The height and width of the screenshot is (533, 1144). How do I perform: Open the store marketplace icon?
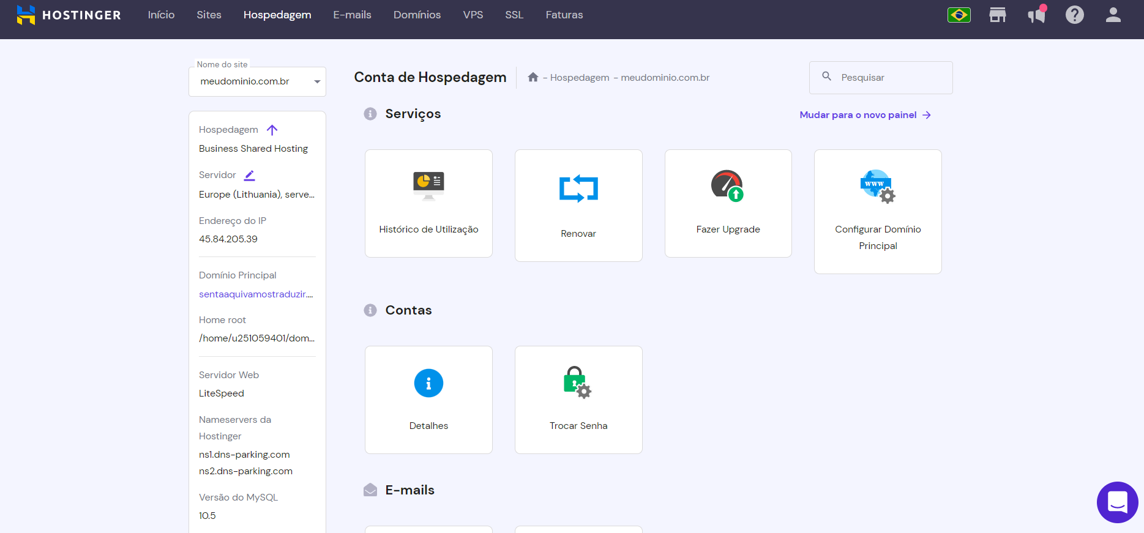[998, 15]
